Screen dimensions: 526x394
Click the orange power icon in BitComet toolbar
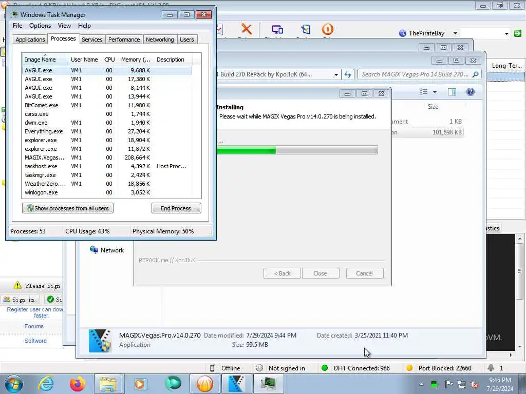coord(327,29)
